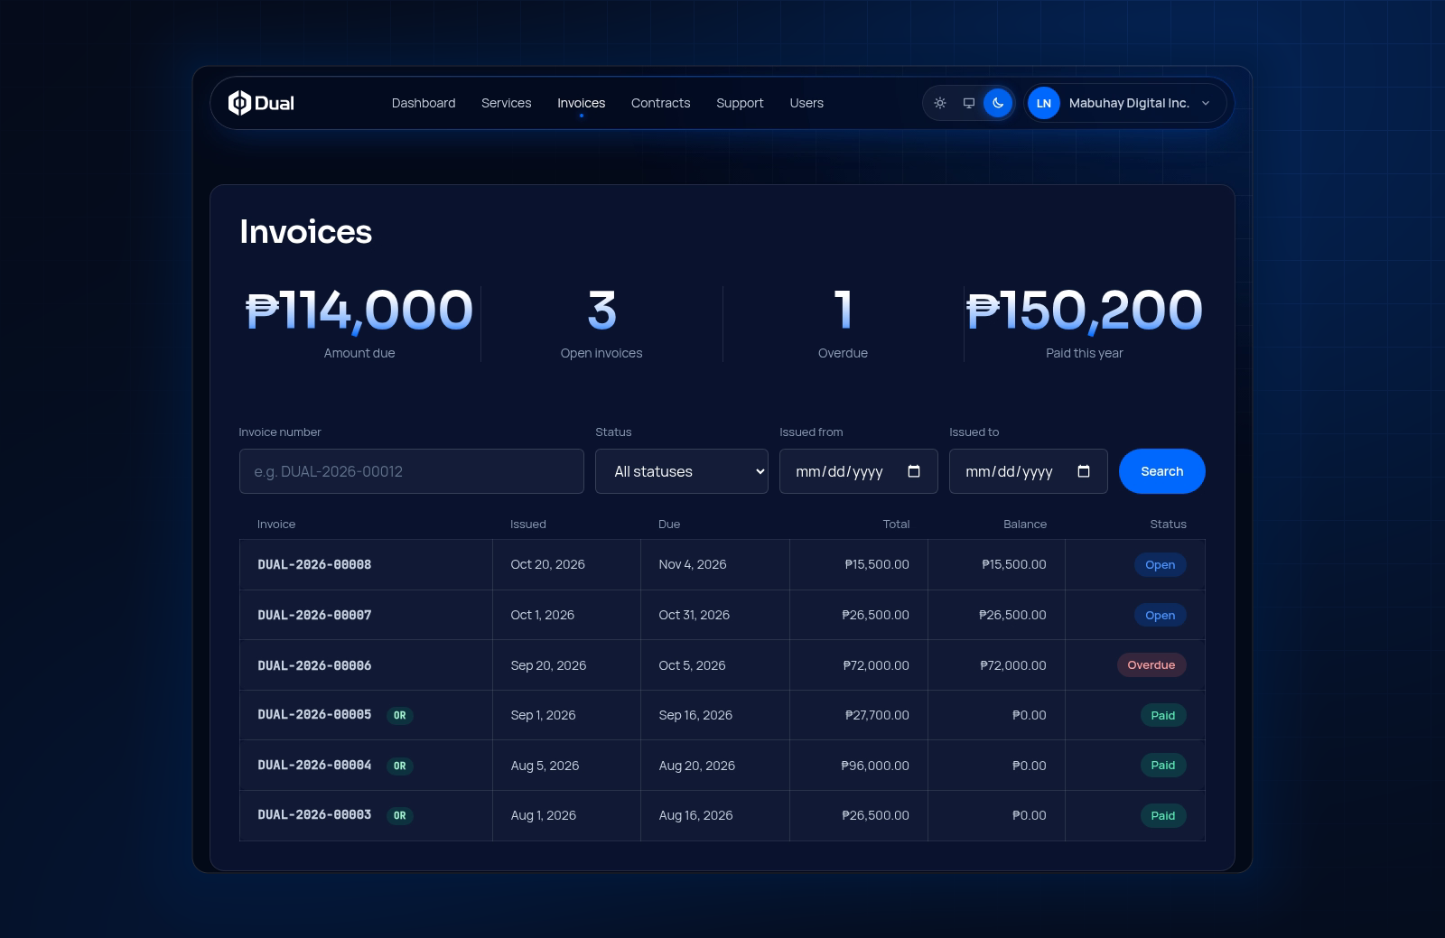Viewport: 1445px width, 938px height.
Task: Click the Issued to date field
Action: 1029,471
